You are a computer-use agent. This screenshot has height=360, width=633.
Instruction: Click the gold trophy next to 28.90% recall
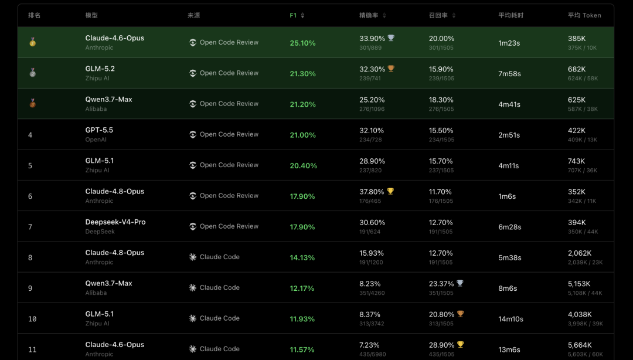pyautogui.click(x=460, y=345)
